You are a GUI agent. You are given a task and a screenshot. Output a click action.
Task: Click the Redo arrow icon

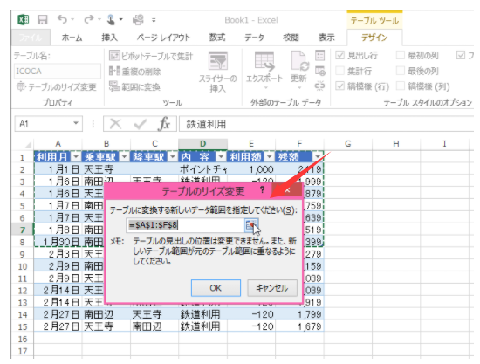click(x=89, y=19)
